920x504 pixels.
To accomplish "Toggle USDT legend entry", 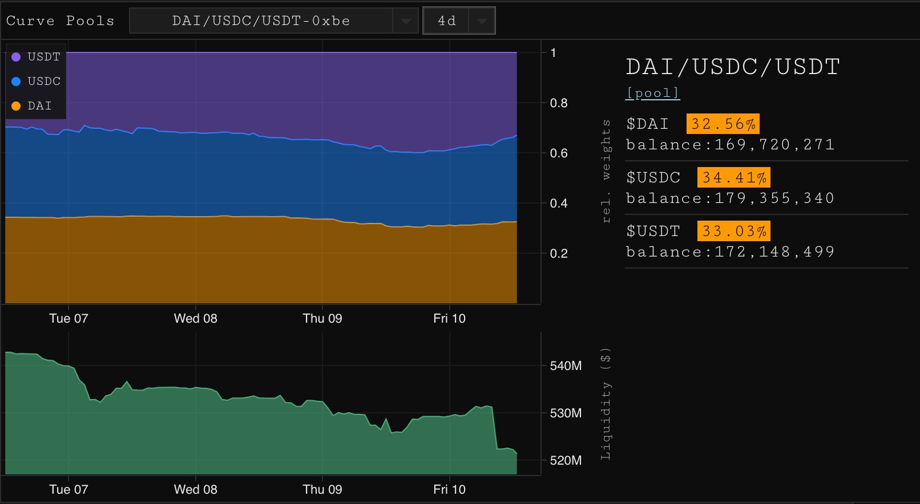I will coord(36,56).
